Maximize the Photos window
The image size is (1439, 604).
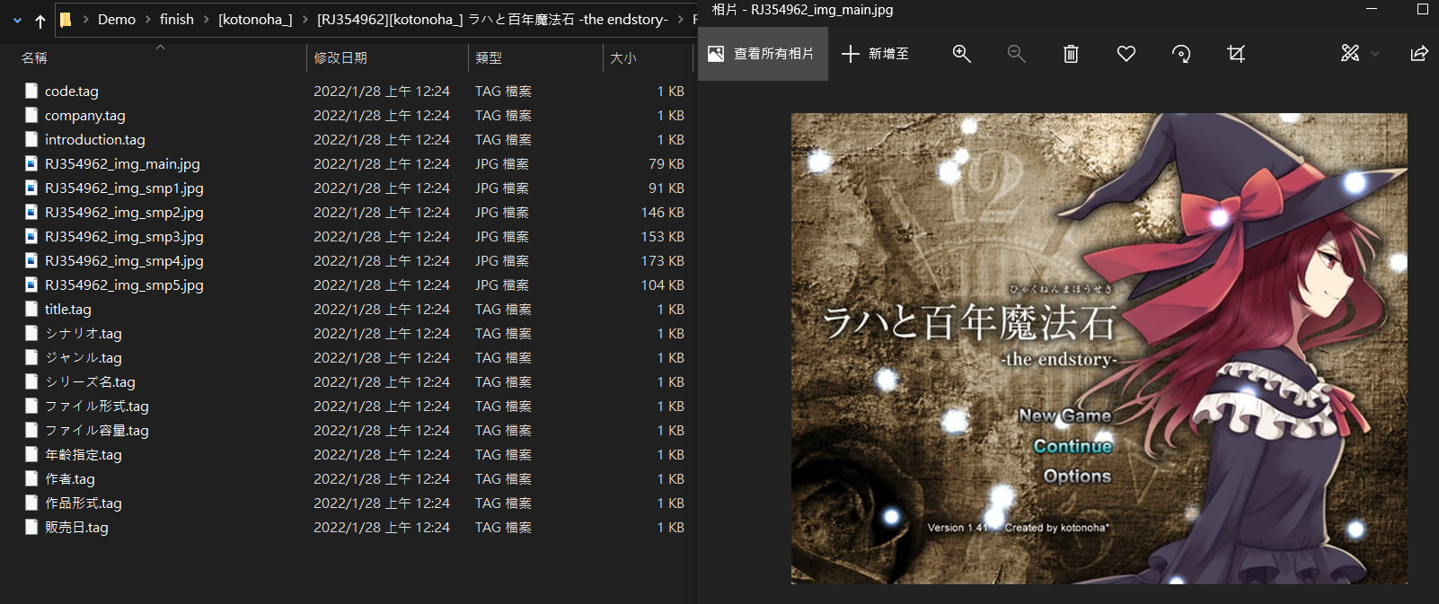tap(1422, 9)
